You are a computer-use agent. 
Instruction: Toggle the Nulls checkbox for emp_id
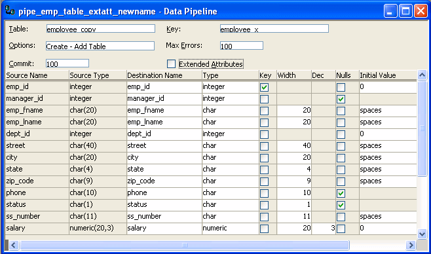(341, 87)
